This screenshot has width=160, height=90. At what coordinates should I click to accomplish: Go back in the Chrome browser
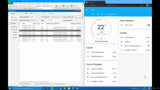(x=86, y=5)
